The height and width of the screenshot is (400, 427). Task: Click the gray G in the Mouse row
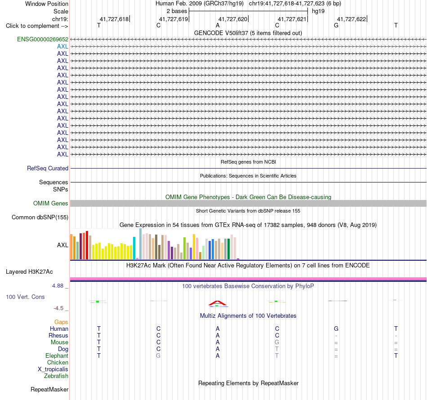point(277,342)
